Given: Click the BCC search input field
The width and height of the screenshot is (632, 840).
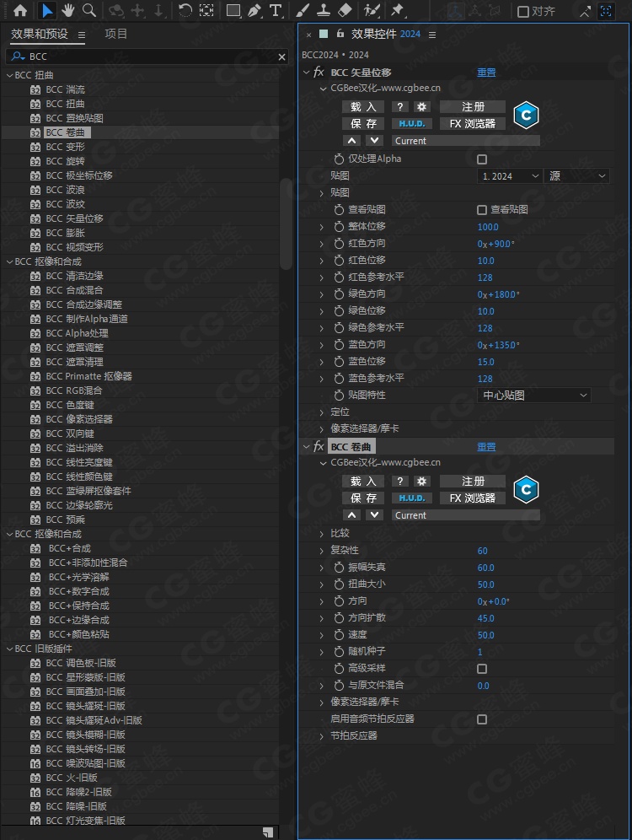Looking at the screenshot, I should tap(146, 57).
